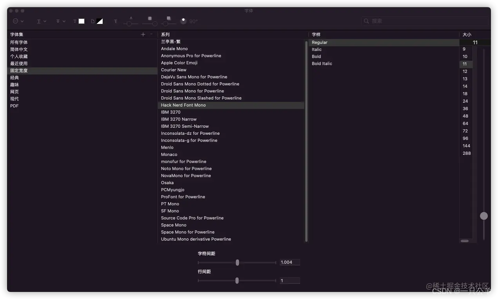Screen dimensions: 498x299
Task: Choose IBM 3270 Semi-Narrow family
Action: pyautogui.click(x=231, y=126)
